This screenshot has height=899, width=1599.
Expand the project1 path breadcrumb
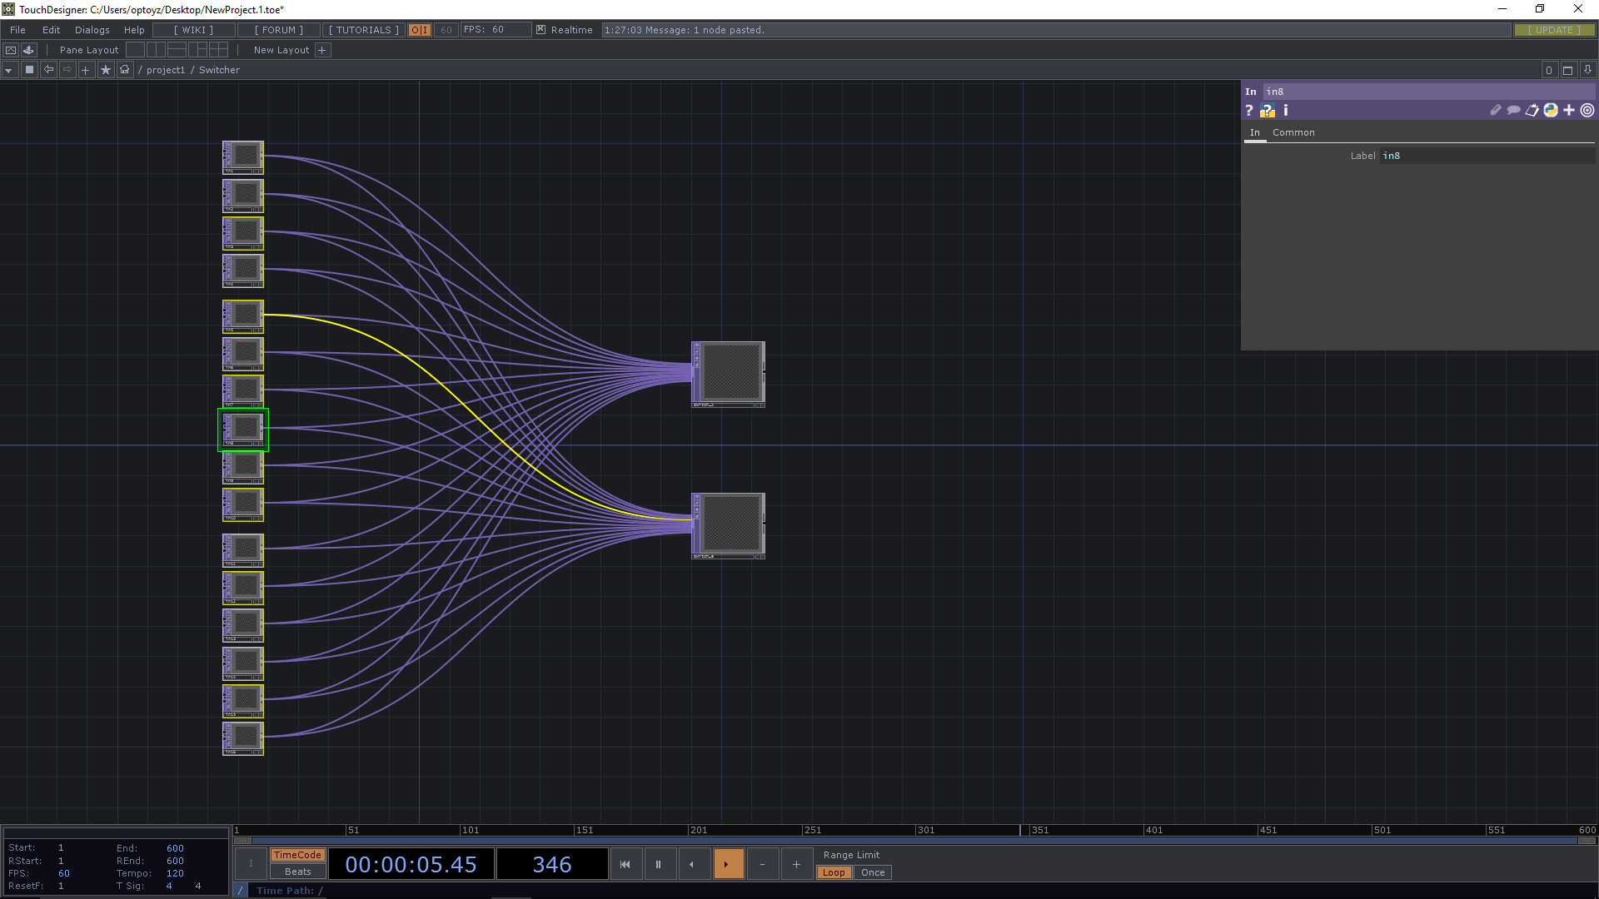click(x=168, y=70)
